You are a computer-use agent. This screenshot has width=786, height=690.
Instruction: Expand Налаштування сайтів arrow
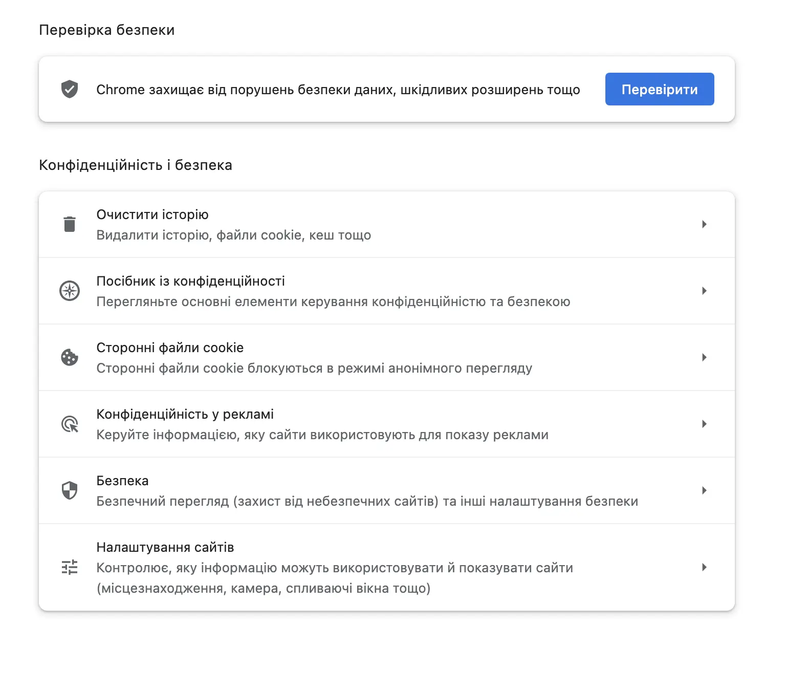pyautogui.click(x=704, y=567)
